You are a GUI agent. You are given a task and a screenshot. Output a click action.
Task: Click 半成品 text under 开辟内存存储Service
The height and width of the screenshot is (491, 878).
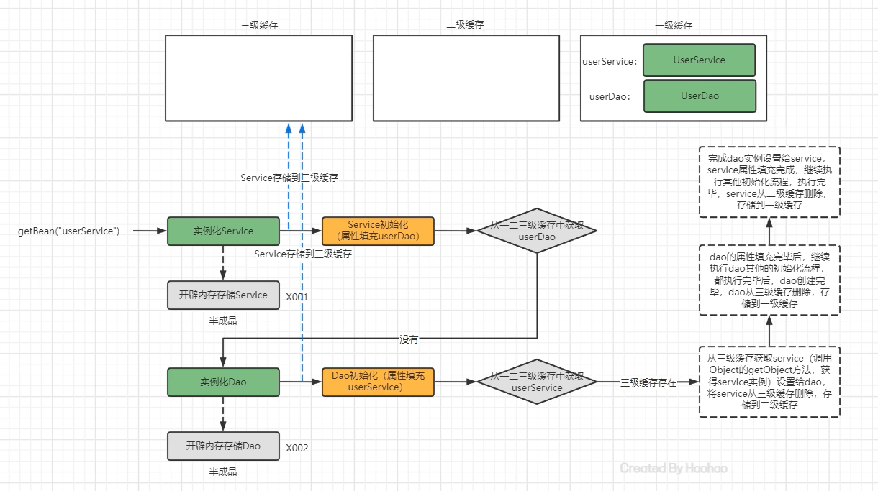[x=223, y=321]
